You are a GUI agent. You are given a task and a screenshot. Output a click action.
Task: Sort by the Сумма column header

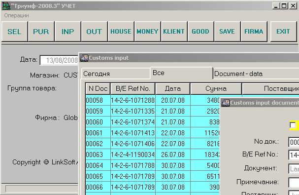click(x=216, y=89)
